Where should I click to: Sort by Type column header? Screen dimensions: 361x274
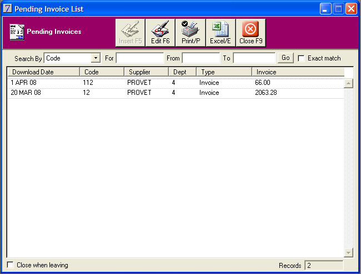pyautogui.click(x=224, y=72)
